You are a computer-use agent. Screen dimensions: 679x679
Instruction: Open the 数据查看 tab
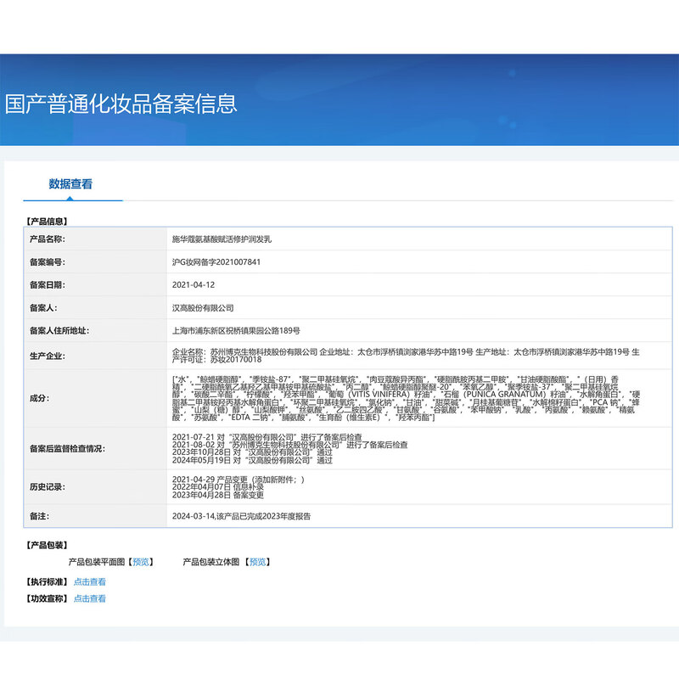70,184
